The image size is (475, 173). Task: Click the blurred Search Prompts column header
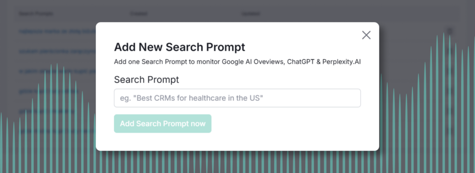click(36, 13)
